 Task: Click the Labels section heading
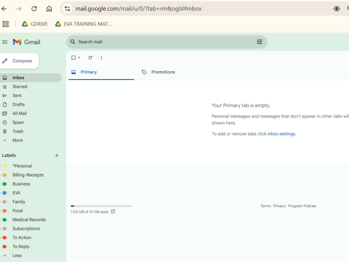pos(9,155)
